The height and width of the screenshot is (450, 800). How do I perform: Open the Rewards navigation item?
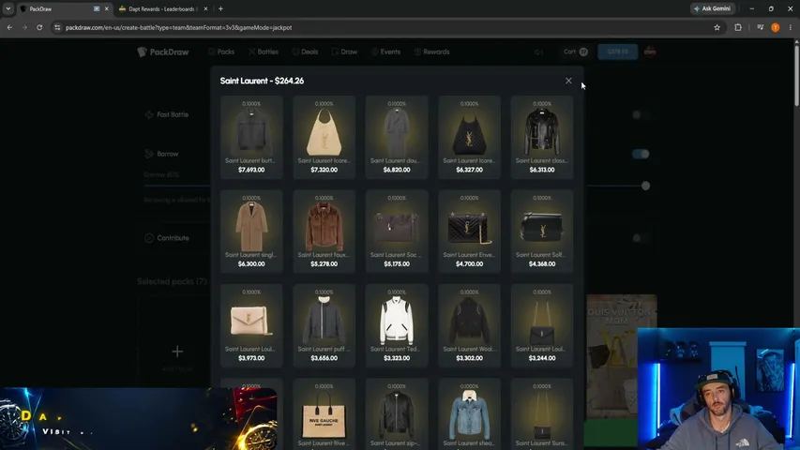(x=432, y=52)
